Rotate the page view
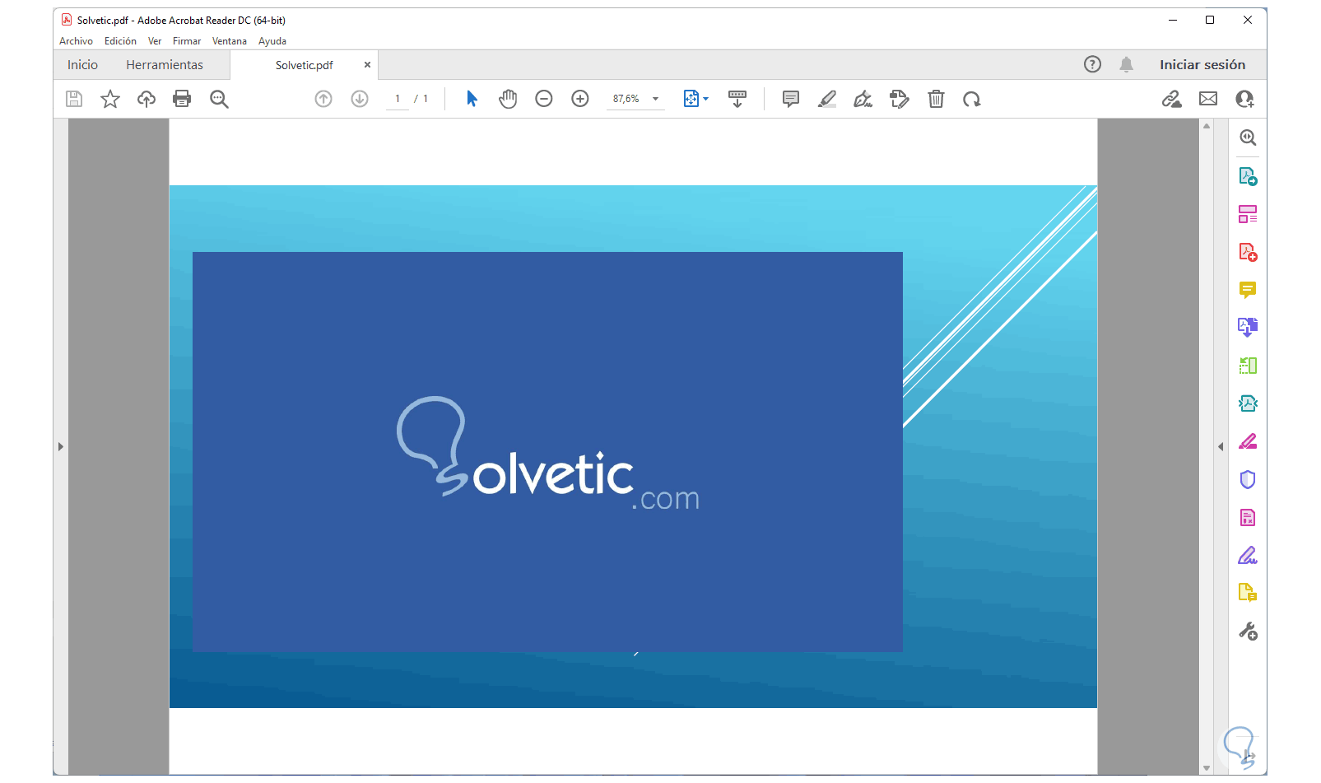Screen dimensions: 1321x783 click(x=972, y=99)
